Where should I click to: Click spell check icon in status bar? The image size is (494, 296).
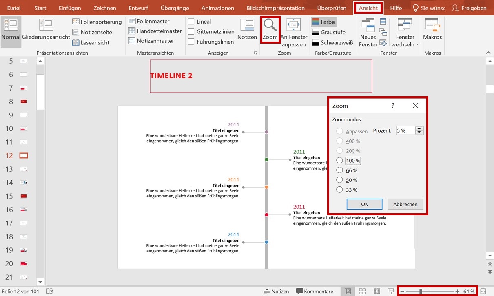click(50, 291)
